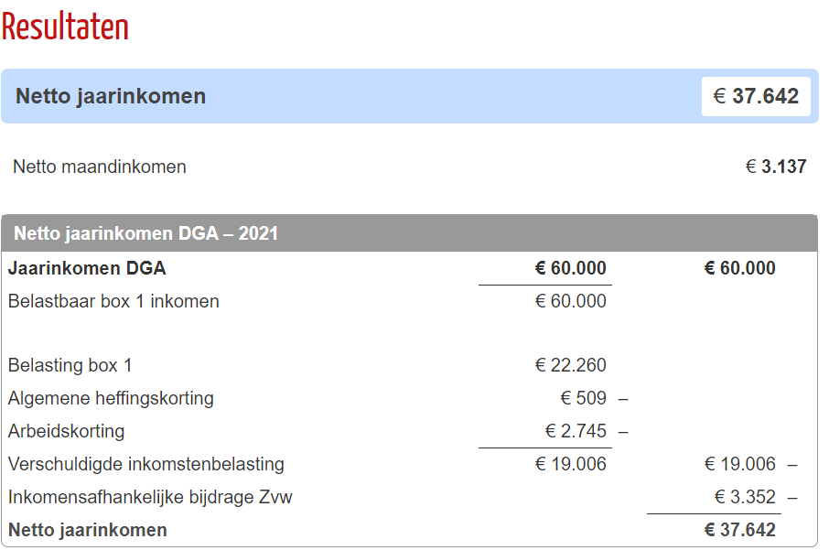
Task: Select the bold € 60.000 value in right column
Action: point(739,268)
